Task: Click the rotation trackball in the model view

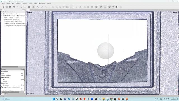Action: pos(106,50)
